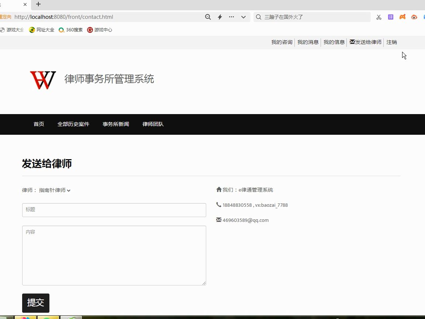
Task: Open the screenshot/cut tool in the browser toolbar
Action: click(x=379, y=17)
